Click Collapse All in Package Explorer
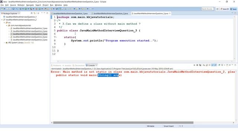This screenshot has height=134, width=238. 32,13
